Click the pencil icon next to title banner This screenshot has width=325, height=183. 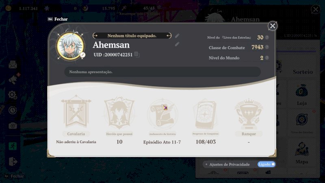click(177, 36)
